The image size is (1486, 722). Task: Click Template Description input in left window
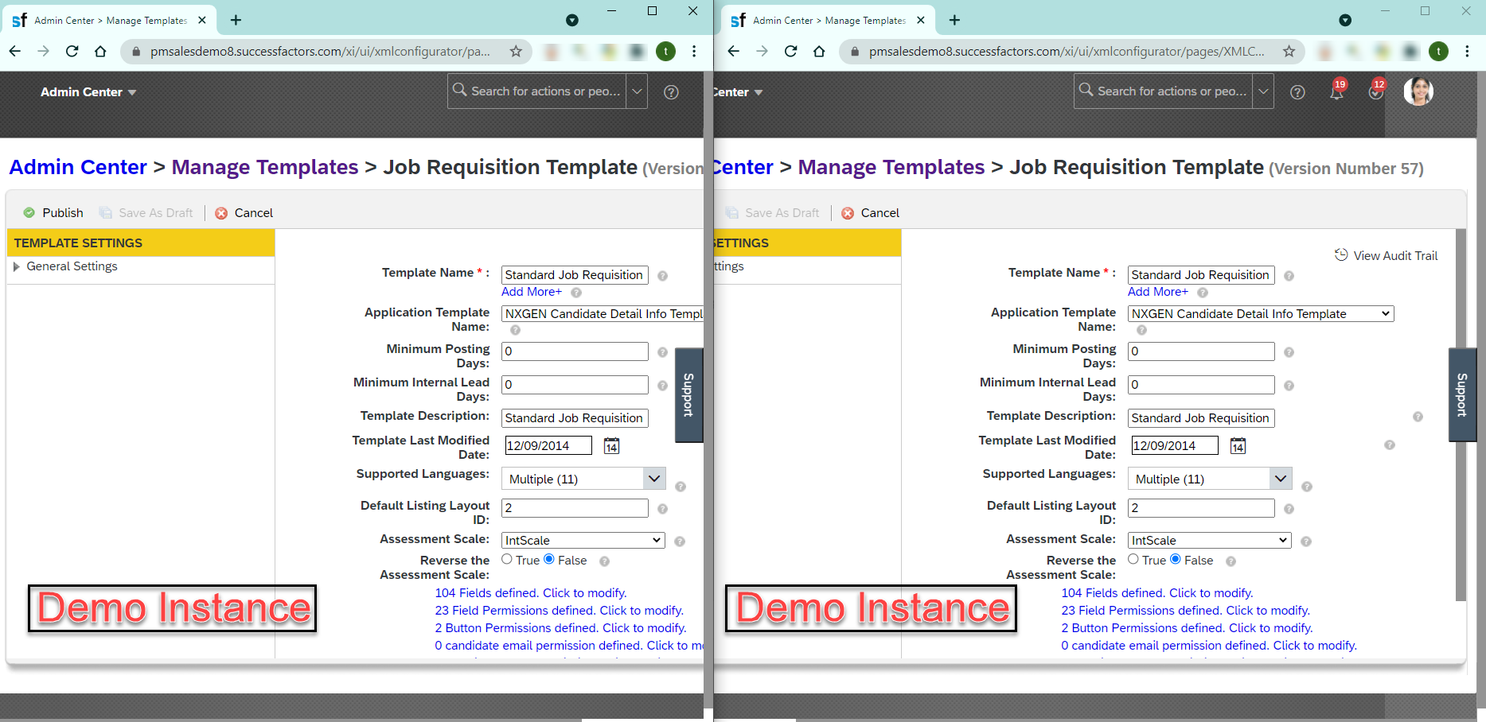coord(575,418)
